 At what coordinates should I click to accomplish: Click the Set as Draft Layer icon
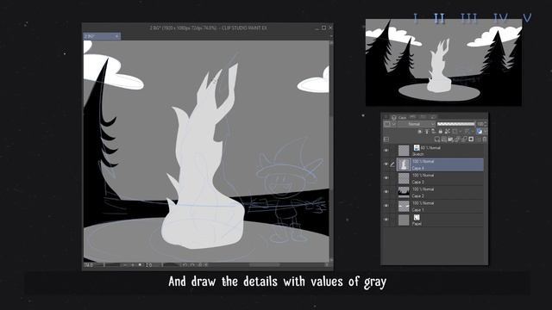[433, 132]
